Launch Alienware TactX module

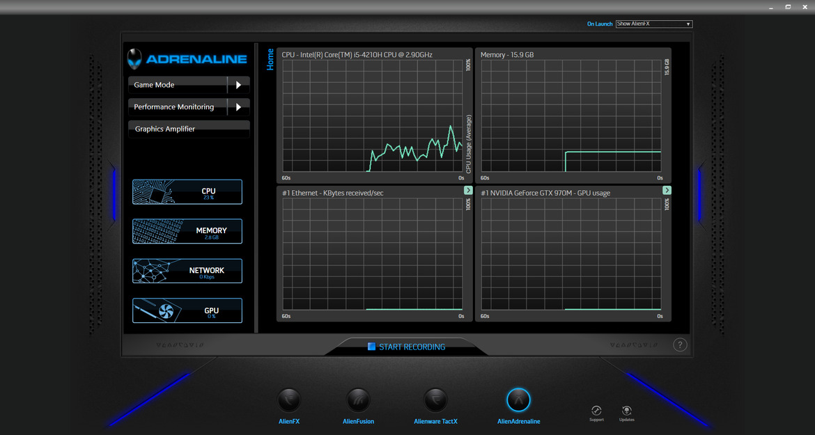[x=435, y=400]
